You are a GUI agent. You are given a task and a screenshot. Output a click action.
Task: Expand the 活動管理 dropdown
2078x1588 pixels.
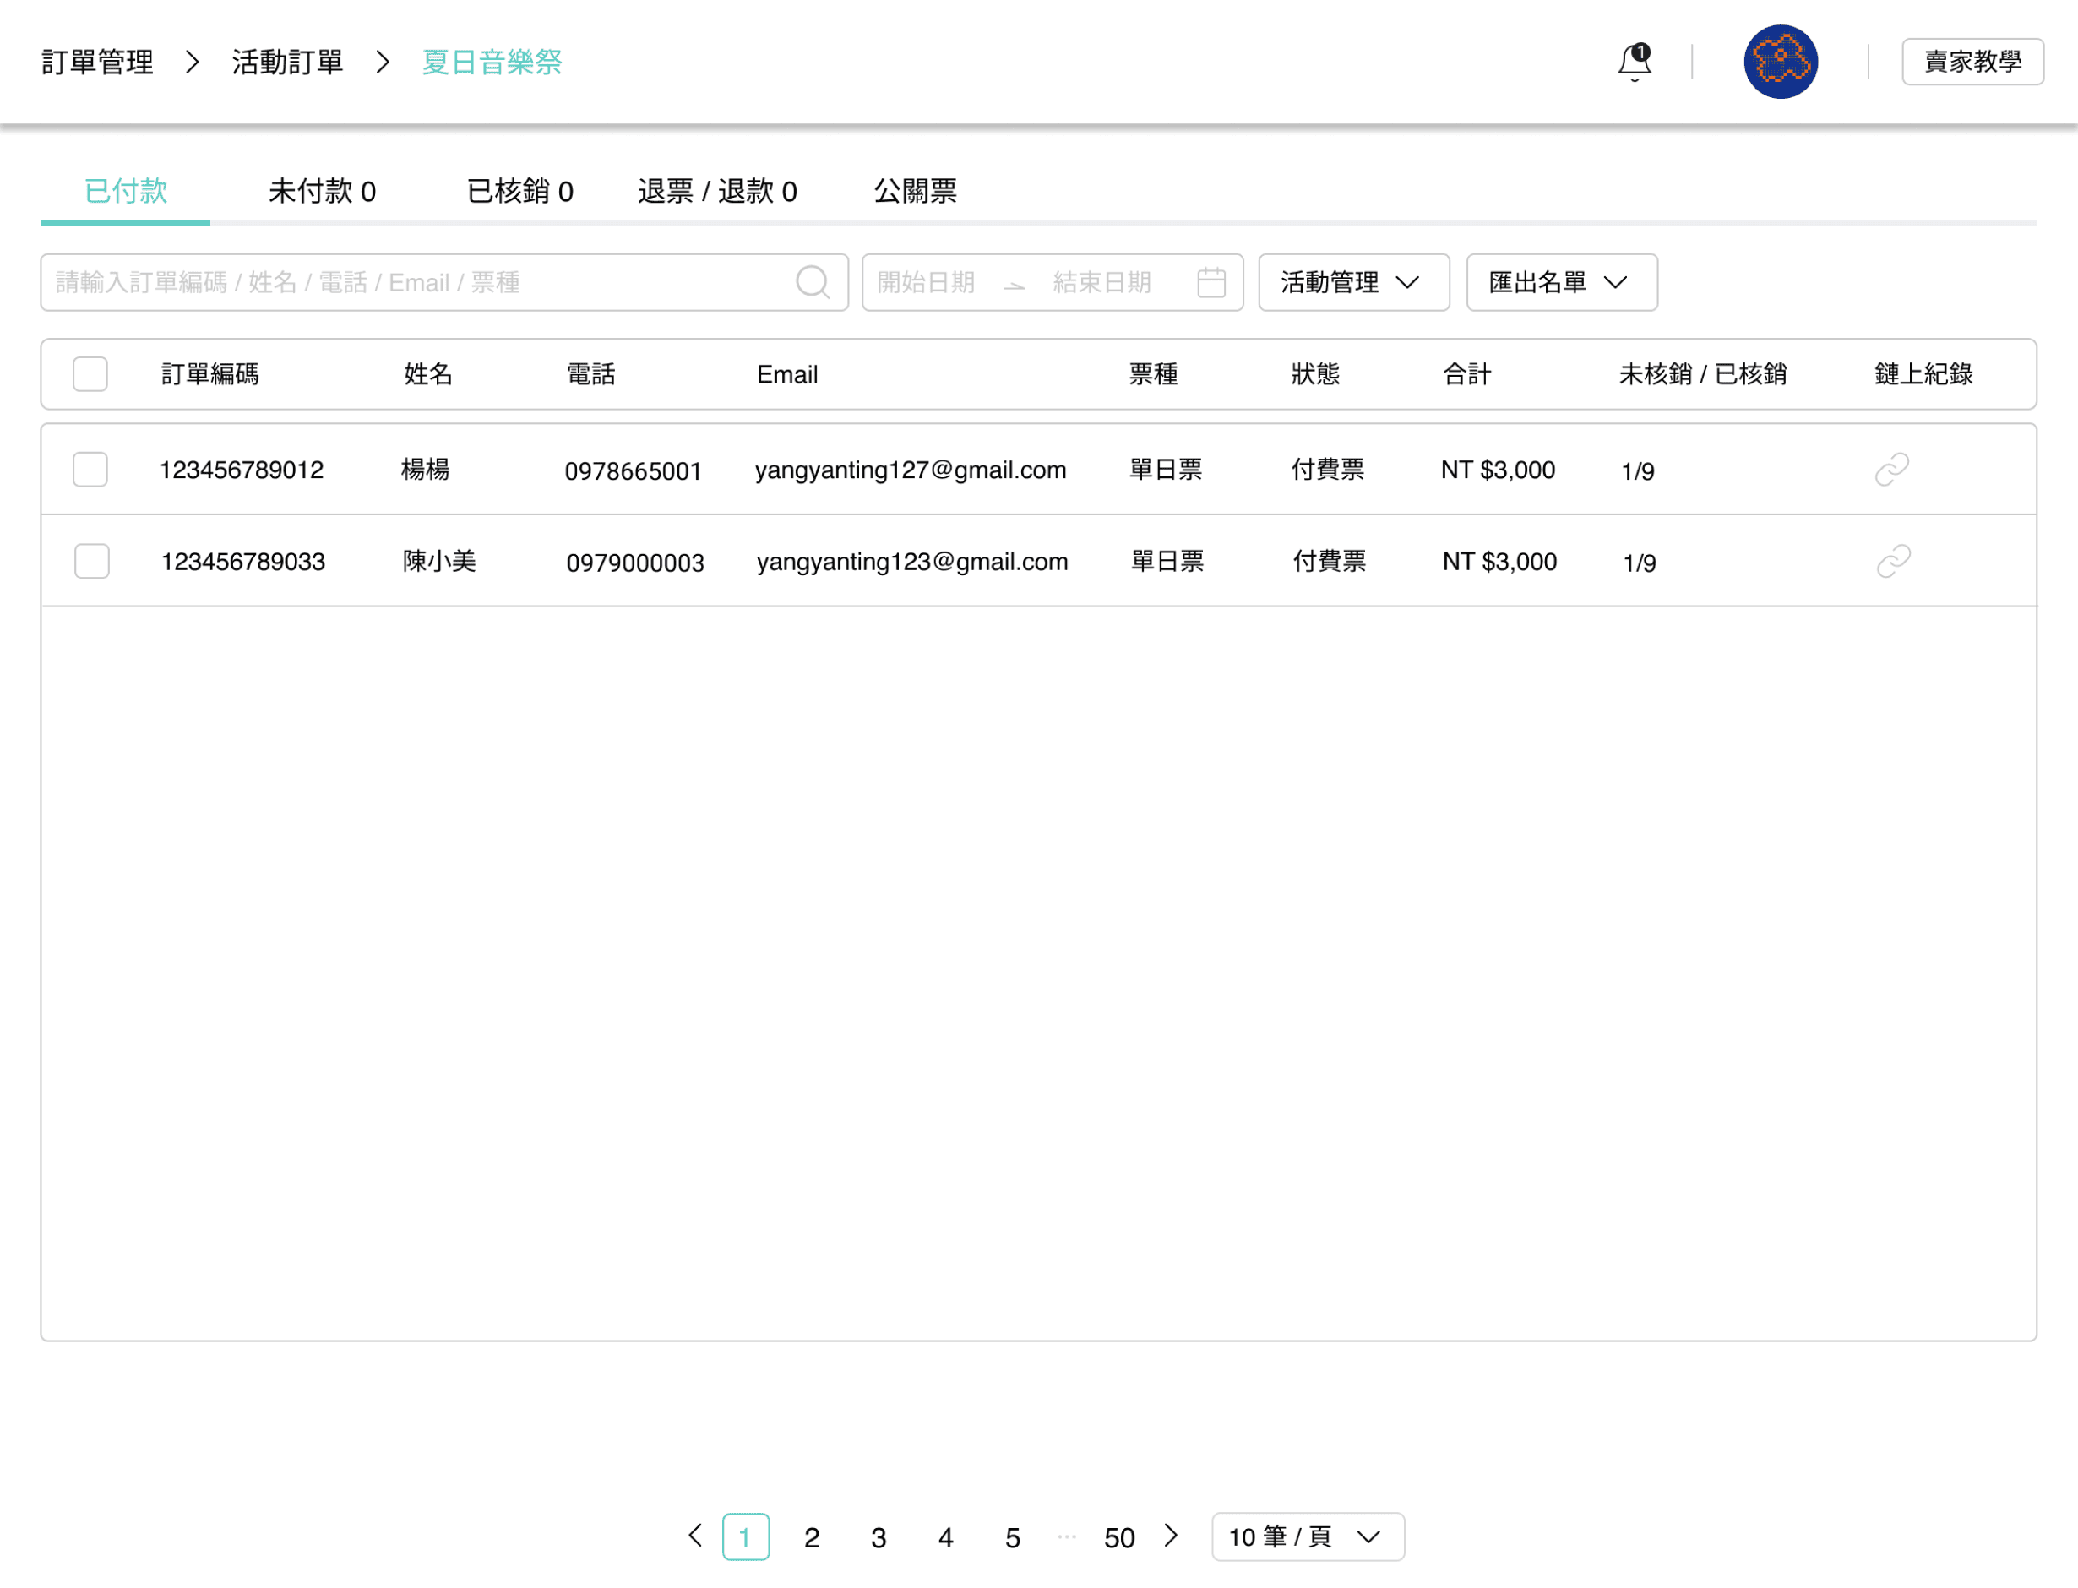coord(1353,283)
